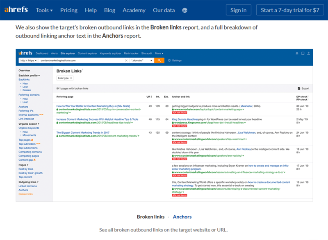Click Referring domains in sidebar
This screenshot has width=328, height=240.
tap(29, 95)
